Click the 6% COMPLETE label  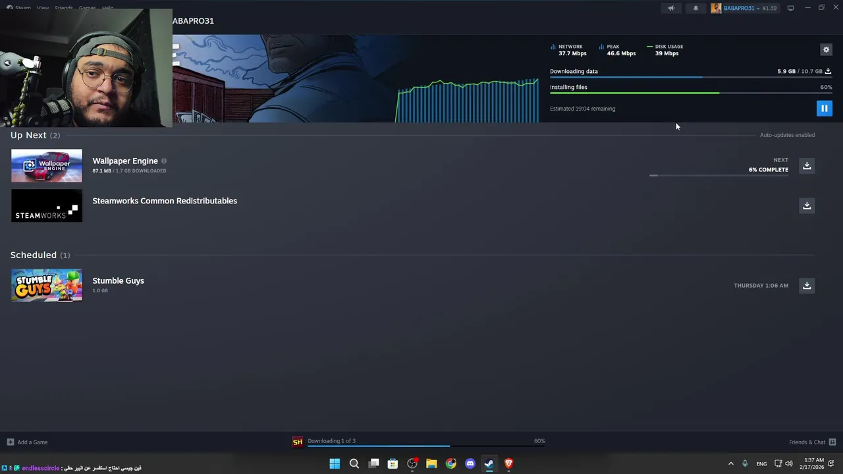click(768, 170)
